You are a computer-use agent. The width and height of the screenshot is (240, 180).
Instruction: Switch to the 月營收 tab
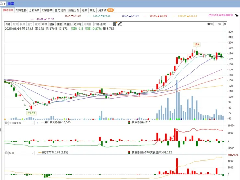coord(106,10)
